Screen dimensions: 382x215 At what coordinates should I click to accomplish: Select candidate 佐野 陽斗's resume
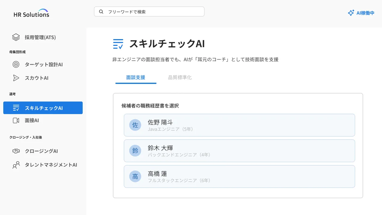[239, 125]
